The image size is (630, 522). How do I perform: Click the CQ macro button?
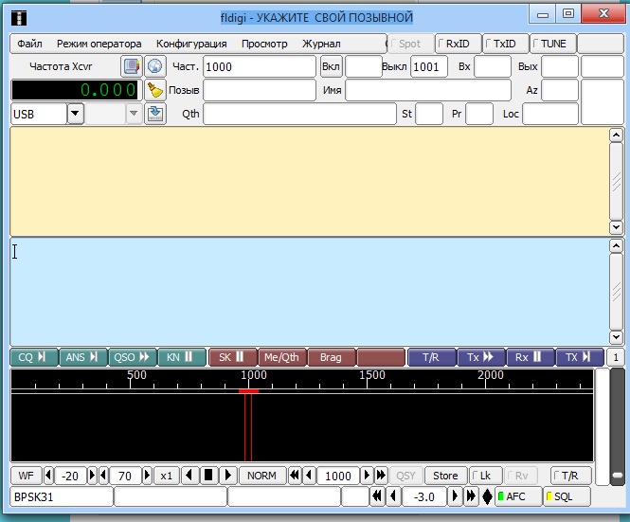[33, 357]
